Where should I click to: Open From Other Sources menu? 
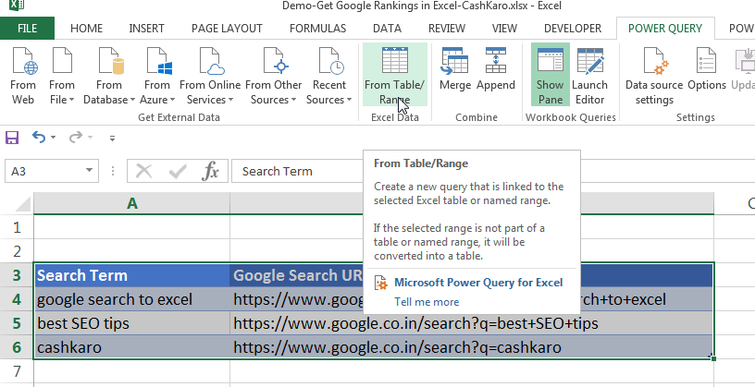pos(274,75)
